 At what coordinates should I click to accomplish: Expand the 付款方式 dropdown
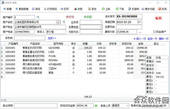point(101,32)
